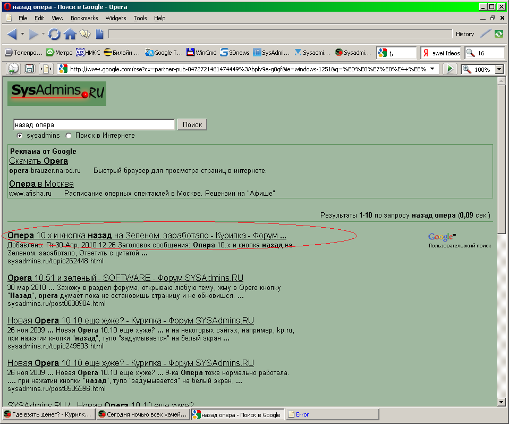This screenshot has height=424, width=509.
Task: Go forward with the Forward arrow
Action: pos(33,34)
